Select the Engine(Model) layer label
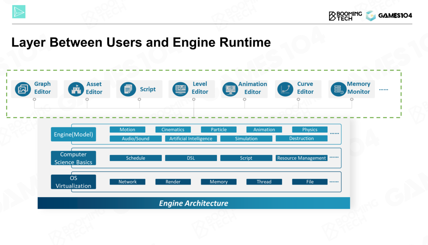This screenshot has width=428, height=245. [x=73, y=135]
